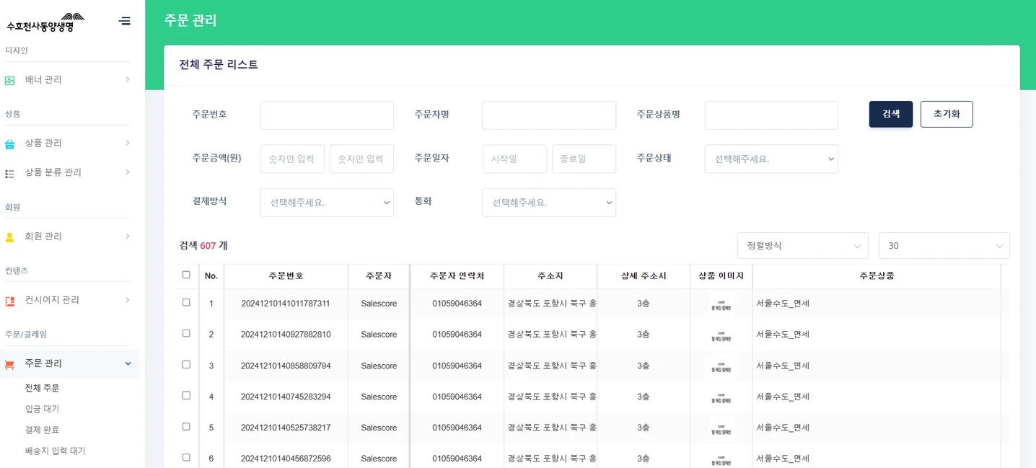Open the 결제방식 payment method dropdown
Viewport: 1036px width, 468px height.
326,203
